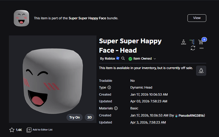Click the Dynamic Head type value
The height and width of the screenshot is (137, 219).
click(141, 88)
